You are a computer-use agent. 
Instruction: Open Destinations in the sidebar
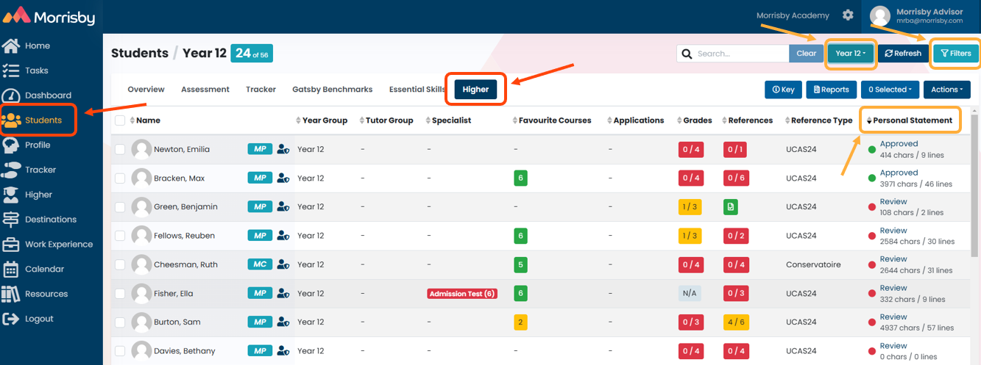[x=50, y=220]
